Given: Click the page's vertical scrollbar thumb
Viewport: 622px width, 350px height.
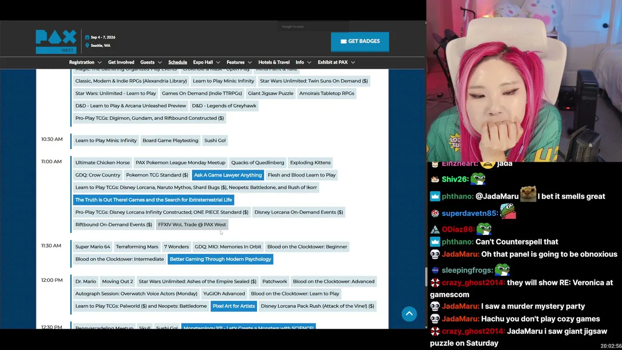Looking at the screenshot, I should 426,276.
